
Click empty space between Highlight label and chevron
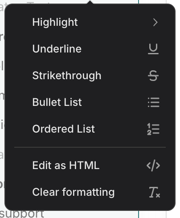tap(115, 22)
